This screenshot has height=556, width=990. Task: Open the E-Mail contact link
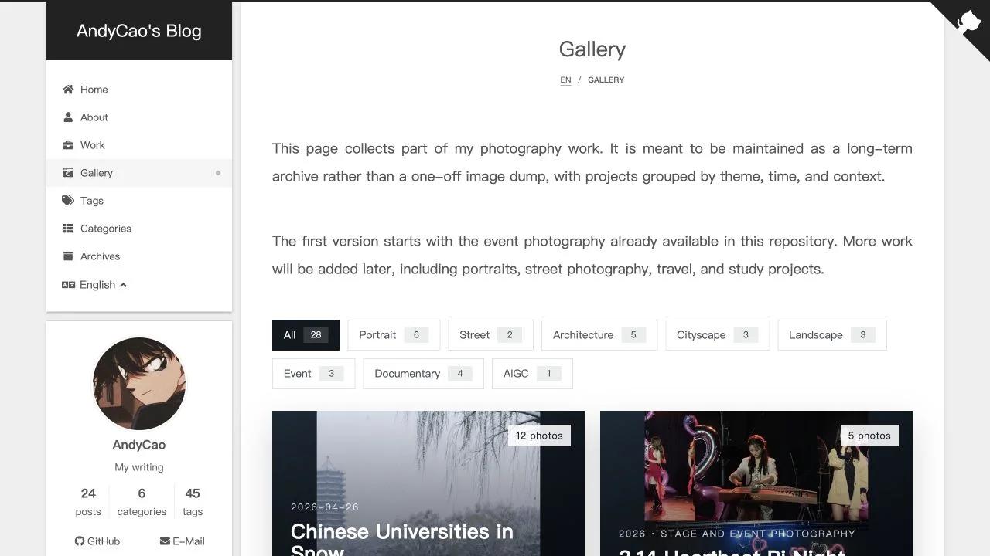tap(183, 541)
